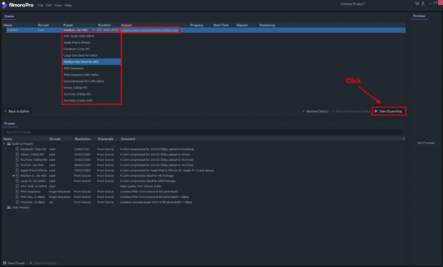Select the Presets tab
The image size is (443, 267).
click(x=10, y=124)
